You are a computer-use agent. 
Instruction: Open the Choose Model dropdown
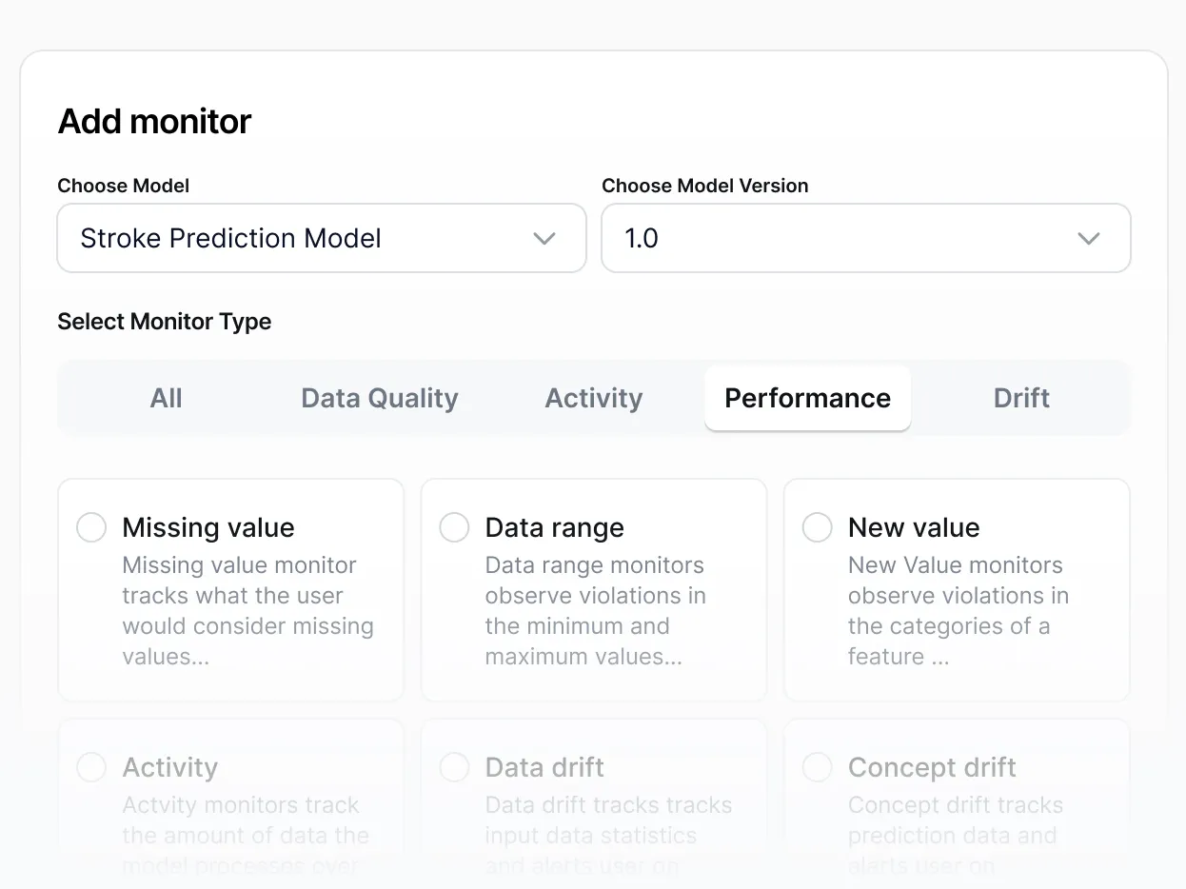point(322,238)
